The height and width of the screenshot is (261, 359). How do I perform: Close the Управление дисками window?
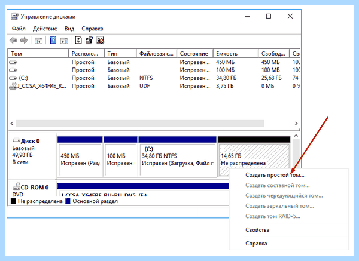(290, 16)
